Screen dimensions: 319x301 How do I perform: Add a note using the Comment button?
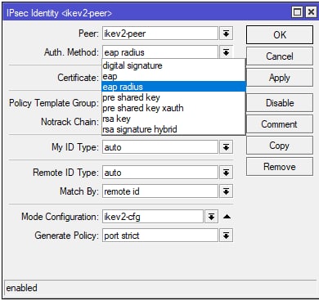(x=280, y=124)
